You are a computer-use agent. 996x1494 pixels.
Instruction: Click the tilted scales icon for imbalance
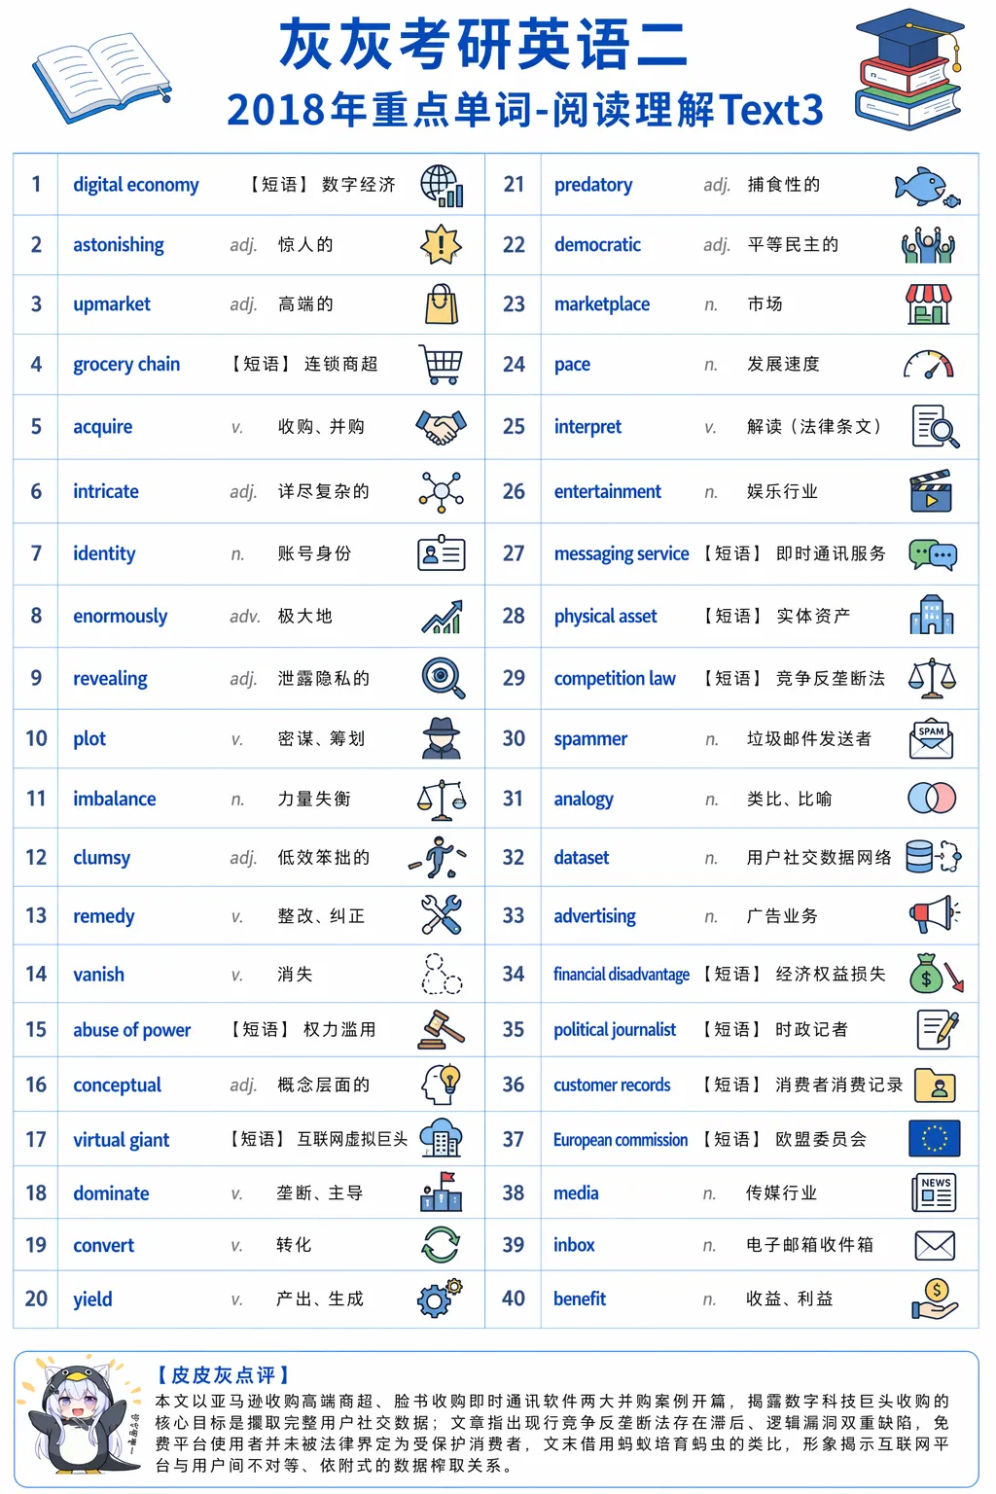(442, 799)
